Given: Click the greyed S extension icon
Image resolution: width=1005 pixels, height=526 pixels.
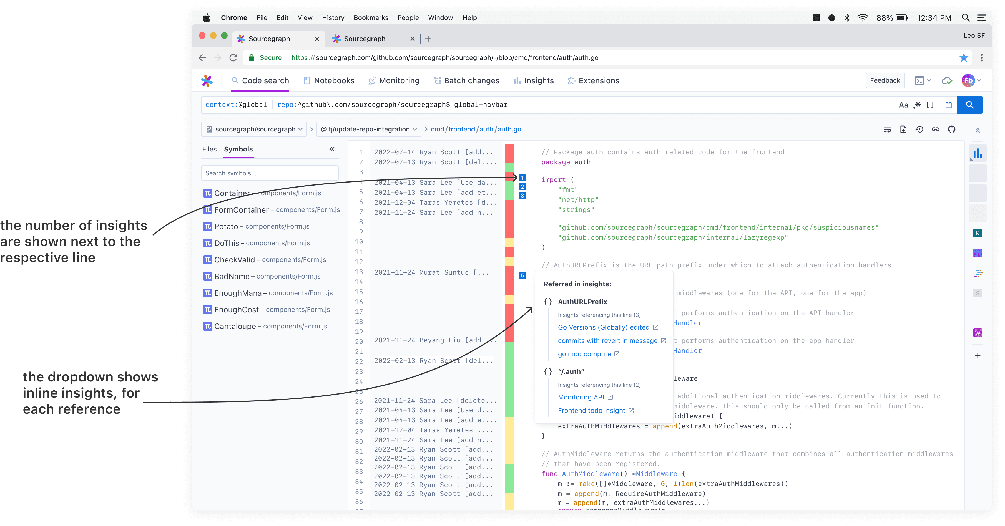Looking at the screenshot, I should click(978, 293).
